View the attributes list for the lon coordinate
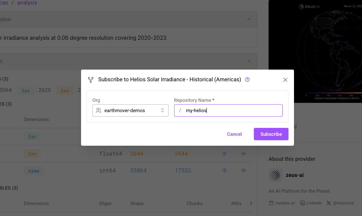 pos(224,154)
